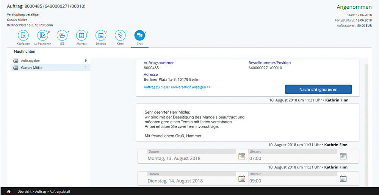This screenshot has width=379, height=195.
Task: Open the Kopfdaten icon
Action: (23, 36)
